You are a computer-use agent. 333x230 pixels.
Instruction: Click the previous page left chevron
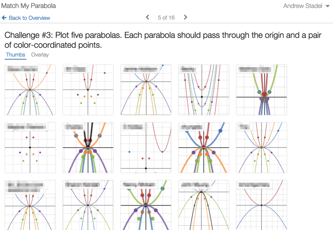(x=148, y=17)
